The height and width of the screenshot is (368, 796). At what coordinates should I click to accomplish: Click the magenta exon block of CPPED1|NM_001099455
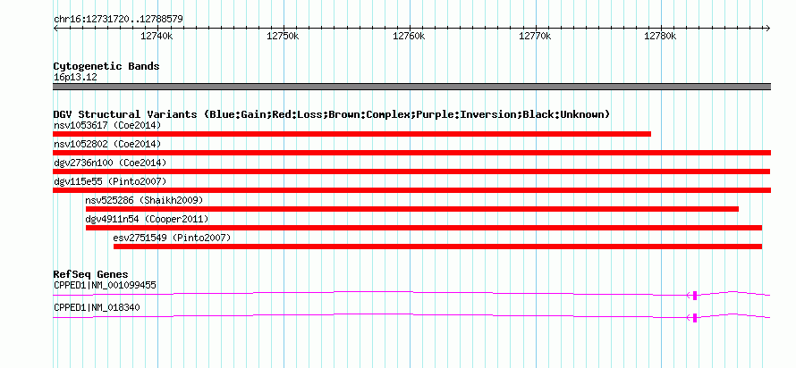(x=695, y=296)
